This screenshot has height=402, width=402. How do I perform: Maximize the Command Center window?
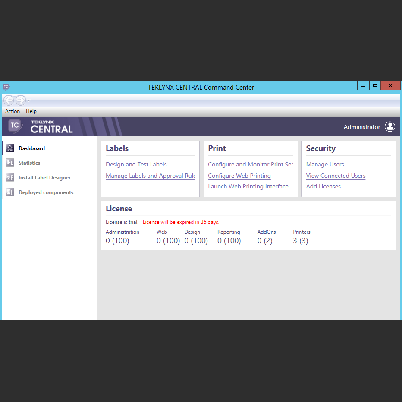coord(375,86)
